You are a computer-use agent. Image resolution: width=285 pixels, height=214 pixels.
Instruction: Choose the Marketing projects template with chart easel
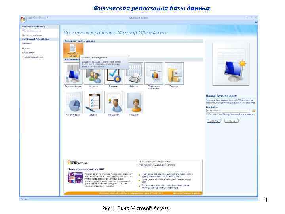[154, 76]
